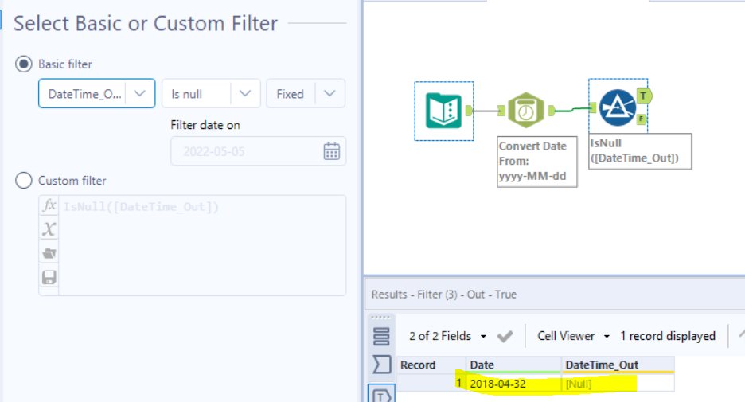Image resolution: width=745 pixels, height=402 pixels.
Task: Open the calendar date picker icon
Action: pyautogui.click(x=332, y=151)
